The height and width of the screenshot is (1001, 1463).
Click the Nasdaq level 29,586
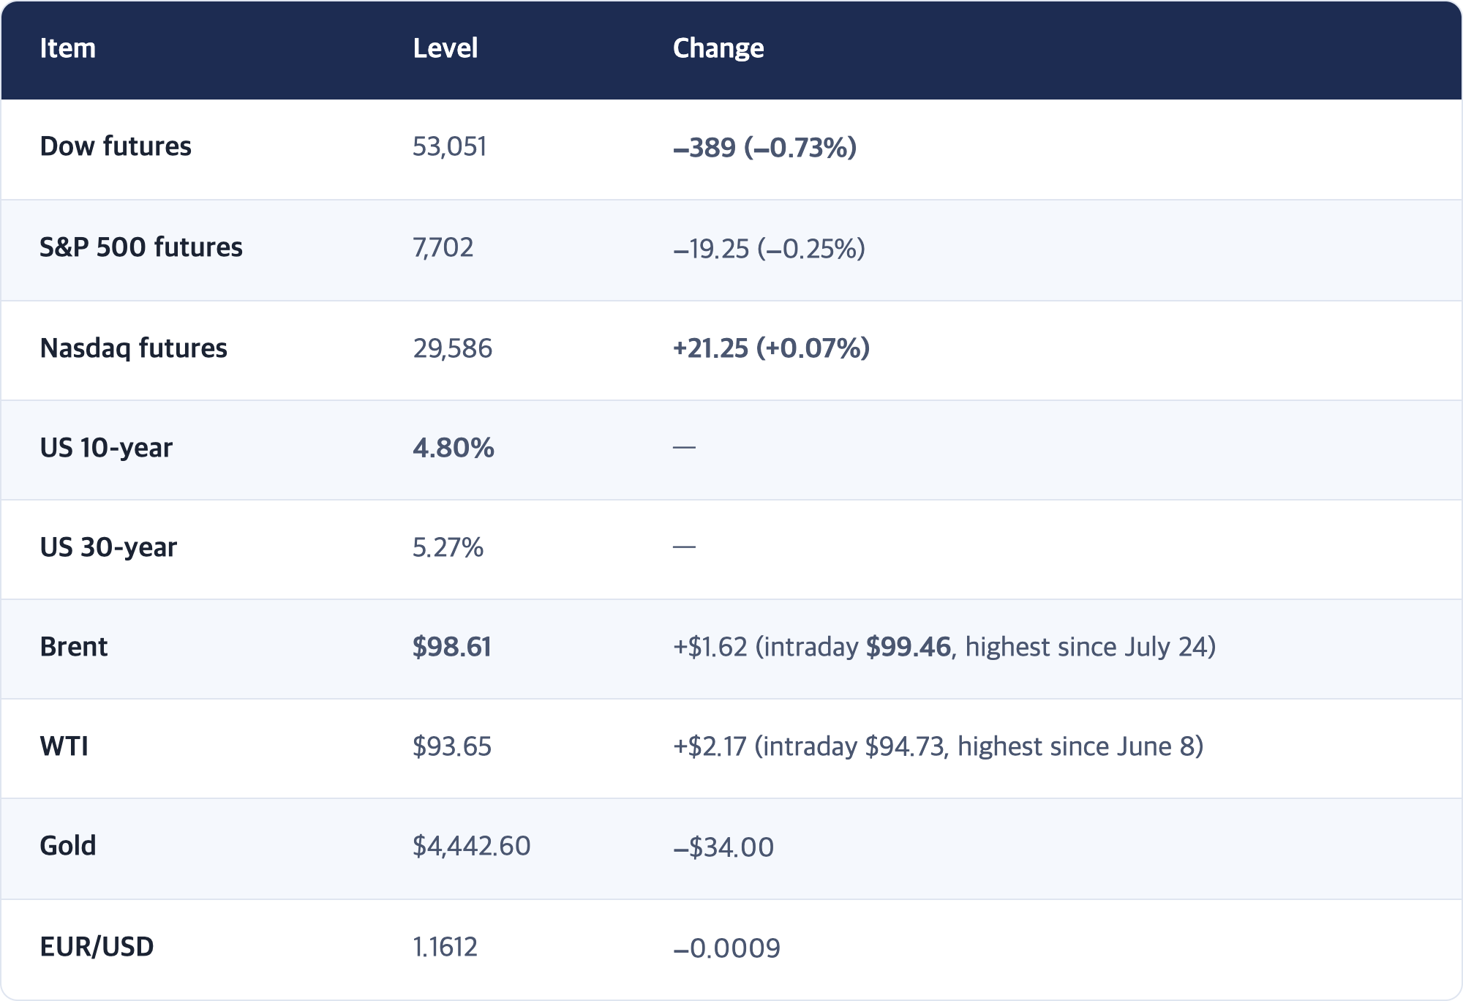(452, 348)
